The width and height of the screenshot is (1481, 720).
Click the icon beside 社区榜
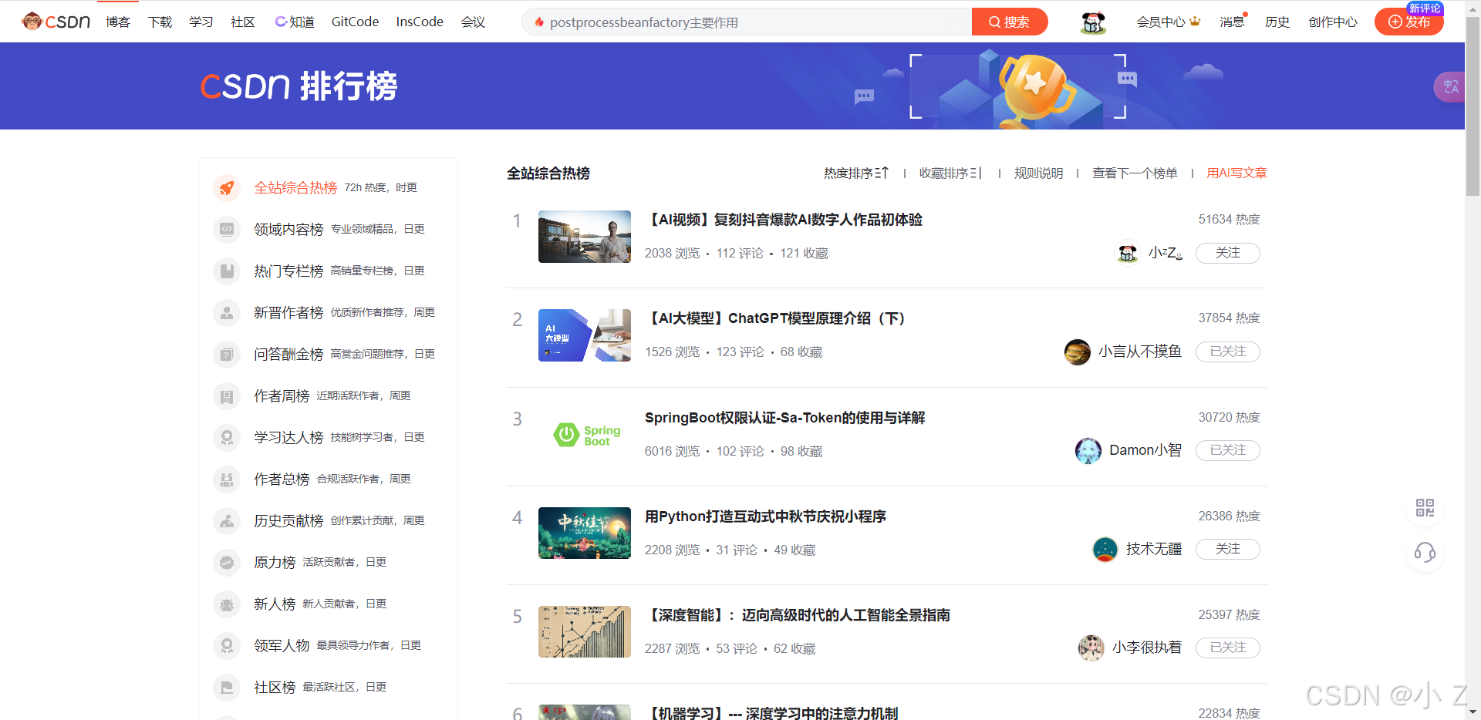[227, 687]
